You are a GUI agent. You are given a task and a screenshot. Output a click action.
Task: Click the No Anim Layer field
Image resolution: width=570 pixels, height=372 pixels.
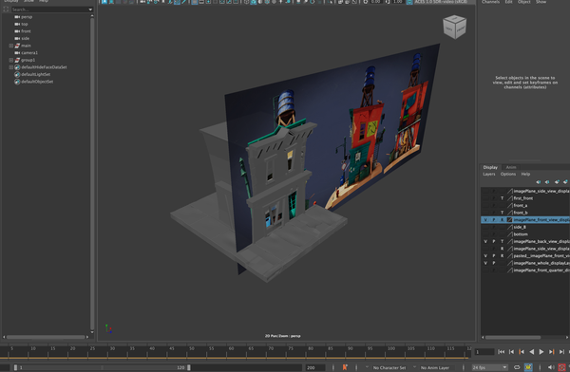435,367
